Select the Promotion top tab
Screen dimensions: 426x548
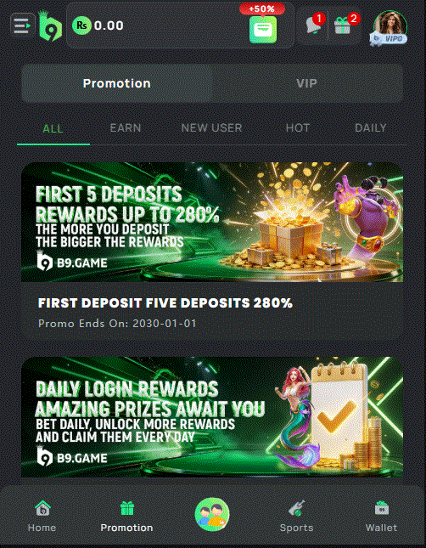117,83
